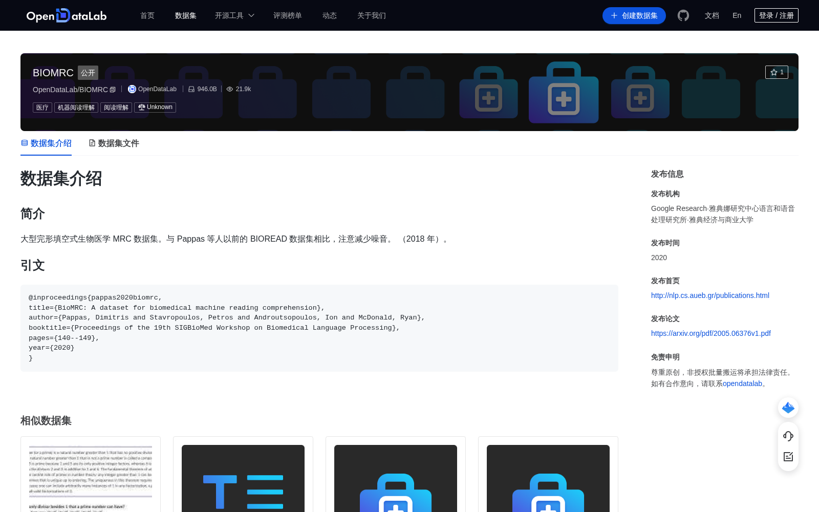Go to 首页 in the navbar
This screenshot has height=512, width=819.
pyautogui.click(x=147, y=15)
